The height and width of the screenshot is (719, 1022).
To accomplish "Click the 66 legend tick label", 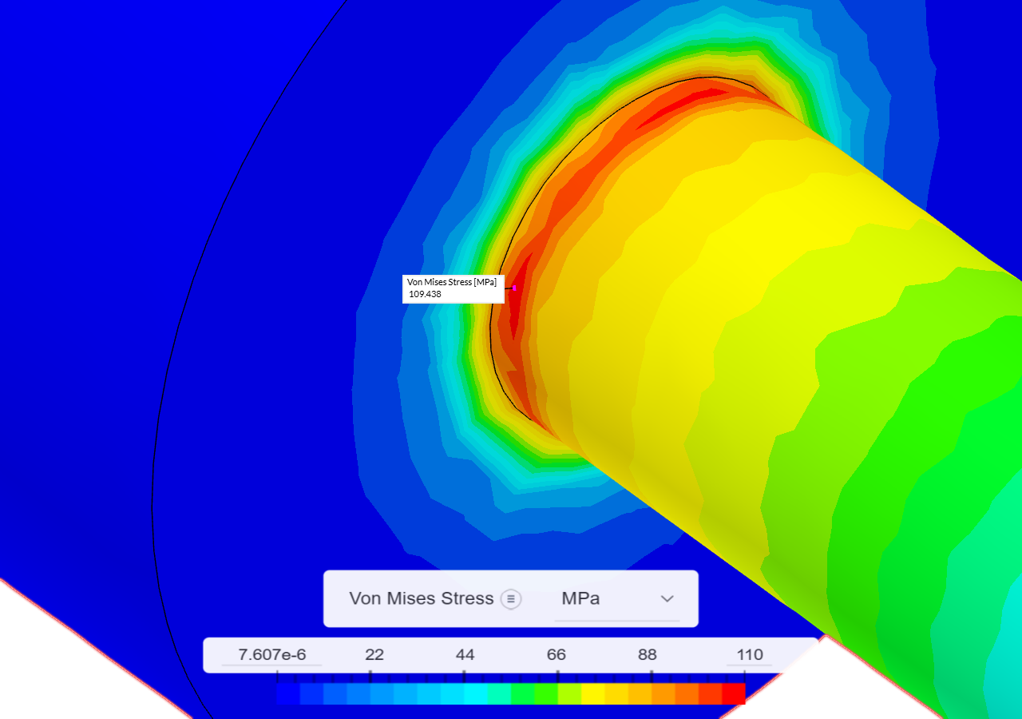I will coord(557,655).
